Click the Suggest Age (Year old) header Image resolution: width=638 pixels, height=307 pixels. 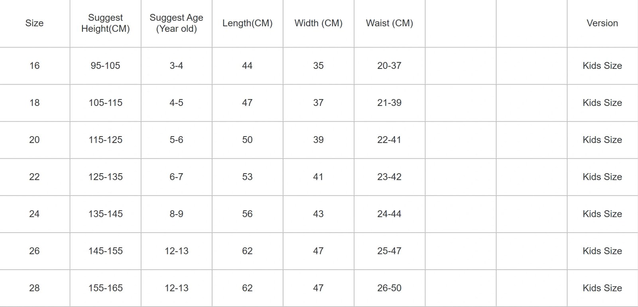[x=176, y=23]
